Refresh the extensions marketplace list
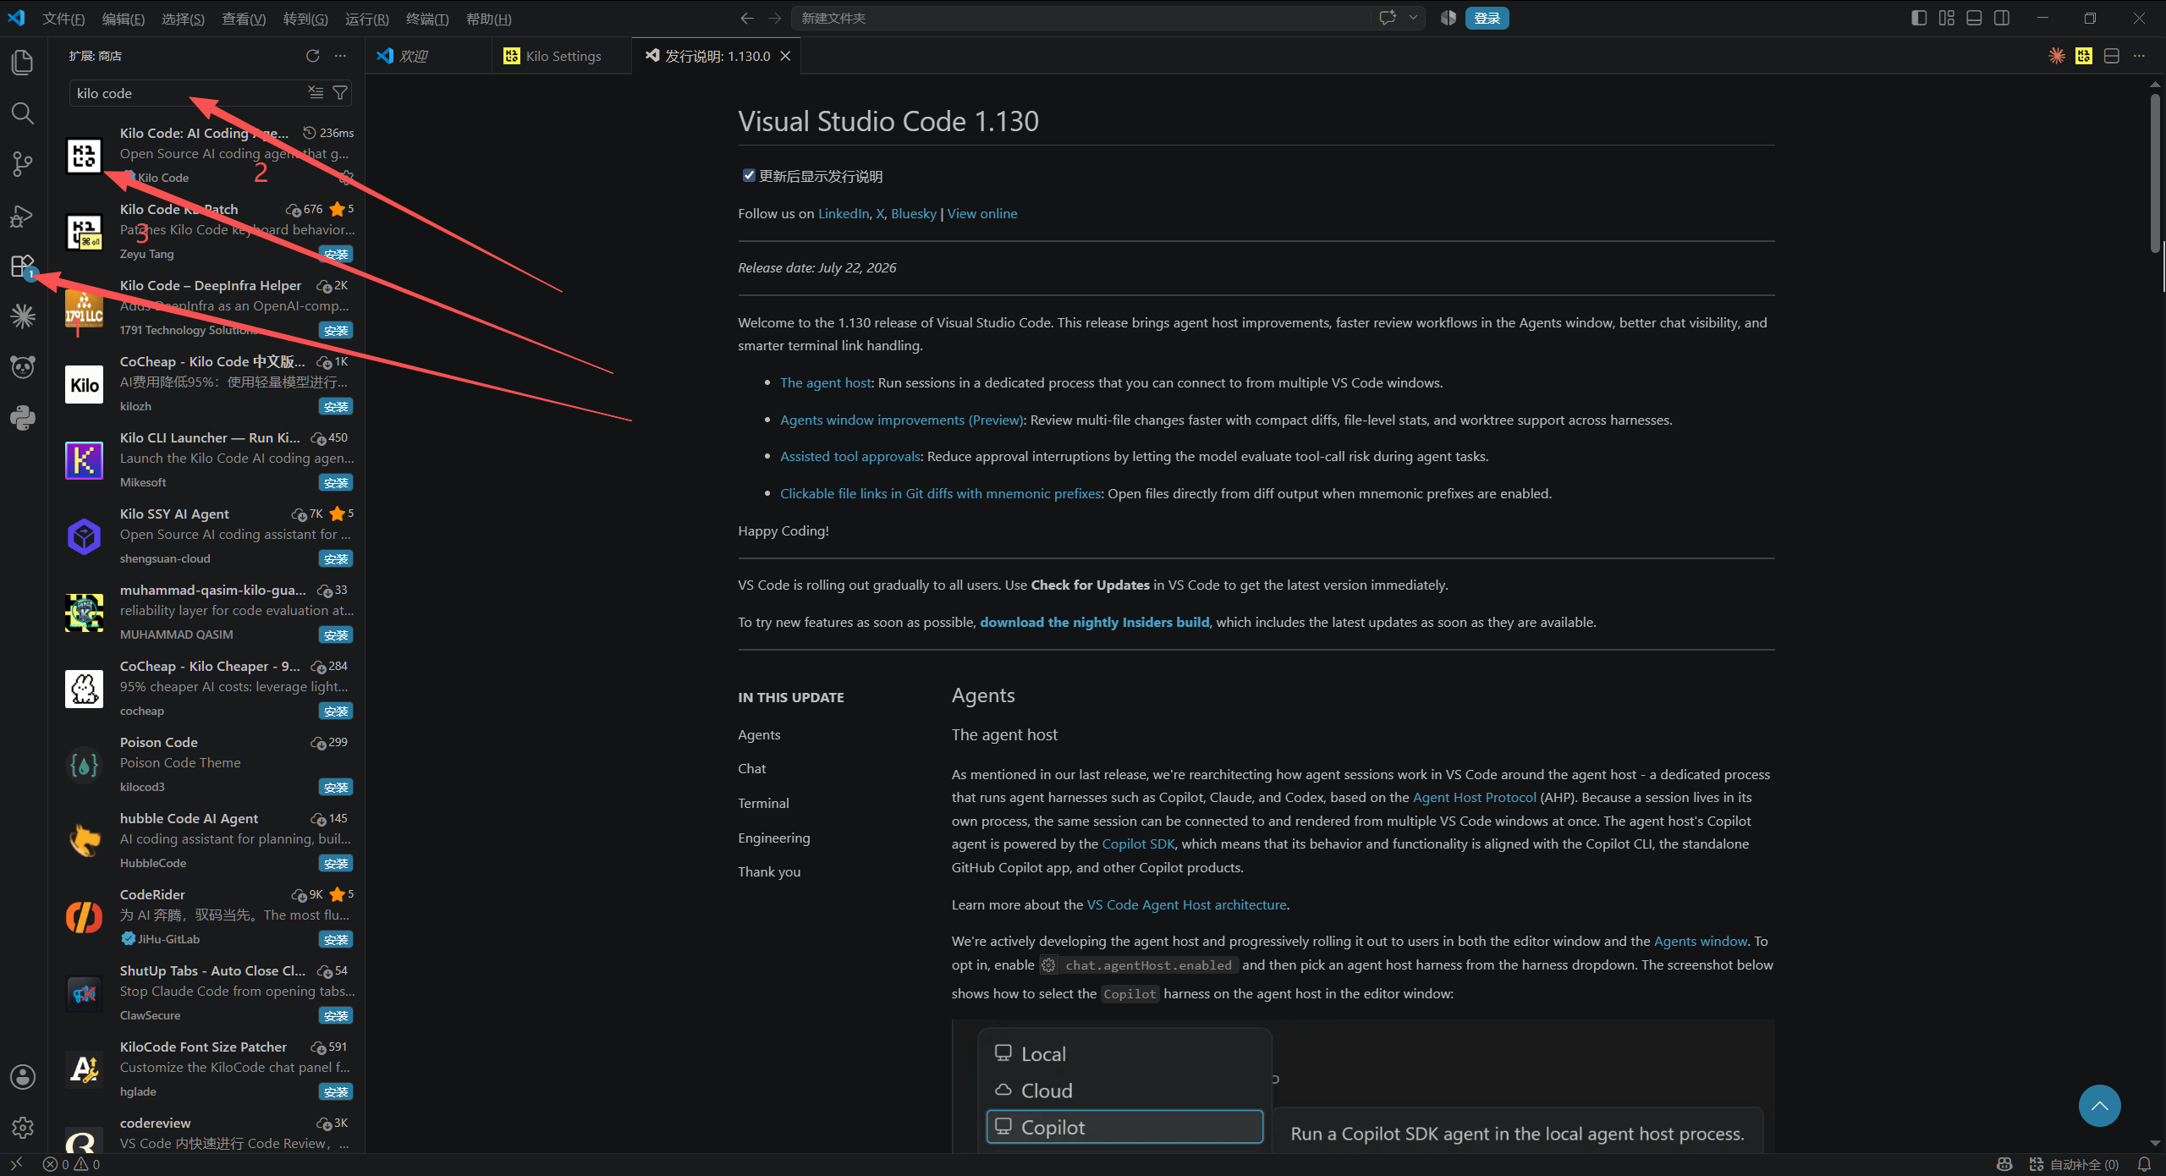Viewport: 2166px width, 1176px height. click(x=313, y=56)
